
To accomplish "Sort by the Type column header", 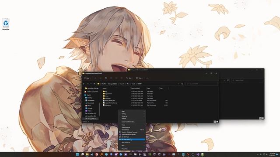I will pos(153,88).
